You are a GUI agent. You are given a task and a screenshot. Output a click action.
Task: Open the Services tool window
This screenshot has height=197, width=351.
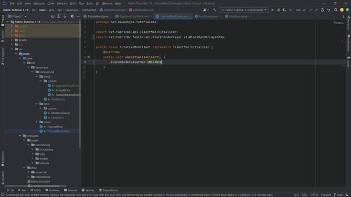click(88, 190)
